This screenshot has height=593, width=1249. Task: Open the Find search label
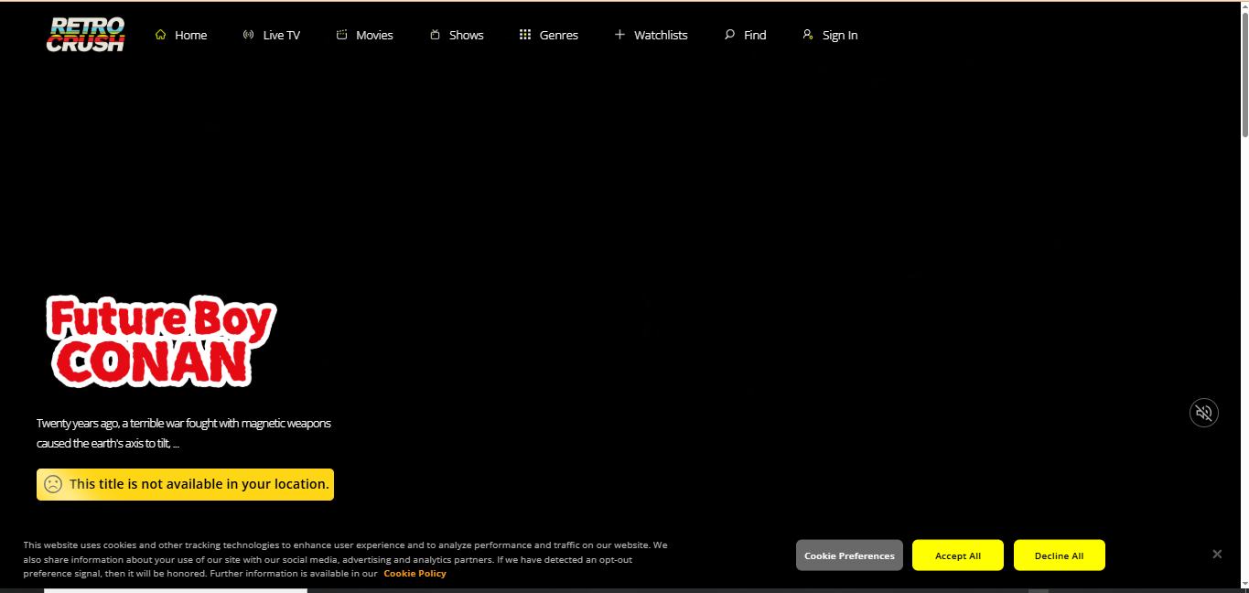point(755,35)
